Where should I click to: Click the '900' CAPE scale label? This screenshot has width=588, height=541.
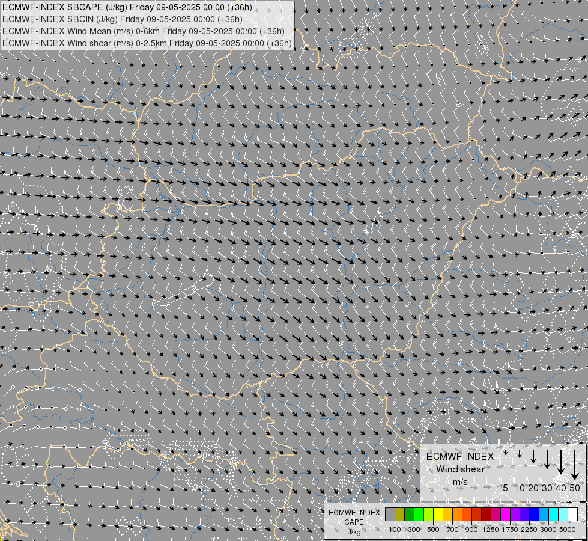pos(471,530)
